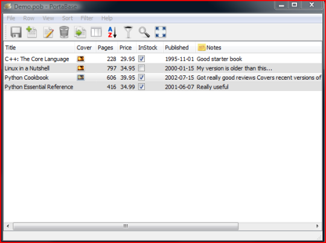The height and width of the screenshot is (243, 326).
Task: Click the Save floppy disk icon
Action: coord(16,32)
